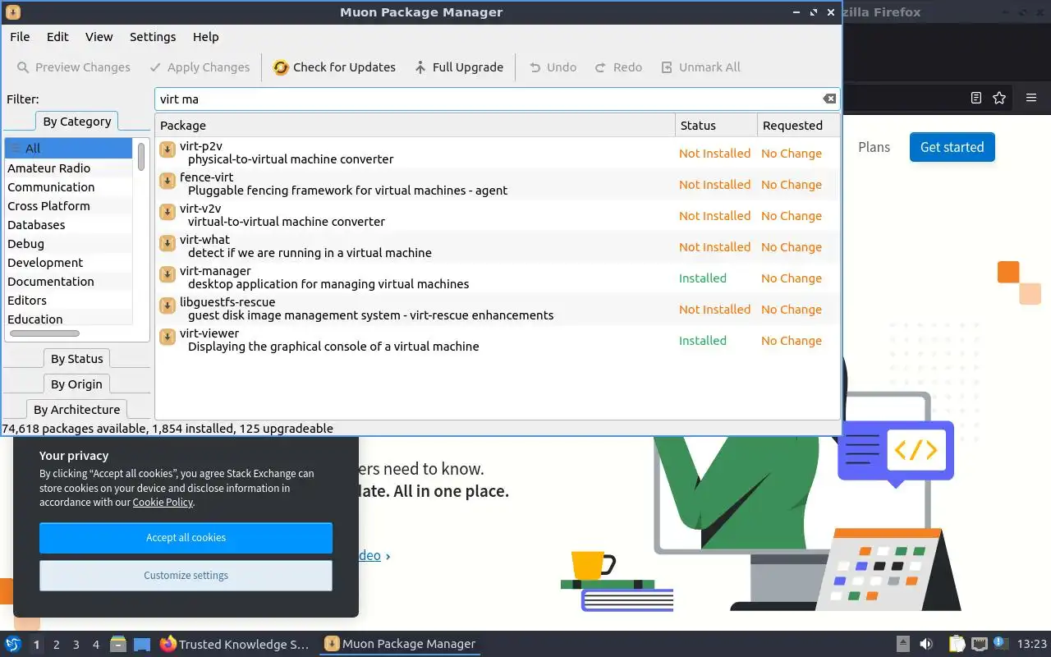Open the Help menu

tap(205, 37)
